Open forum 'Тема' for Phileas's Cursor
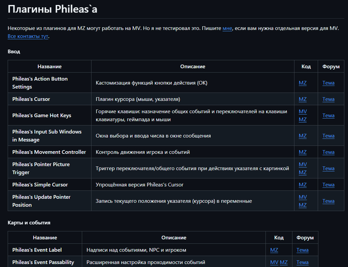 328,99
